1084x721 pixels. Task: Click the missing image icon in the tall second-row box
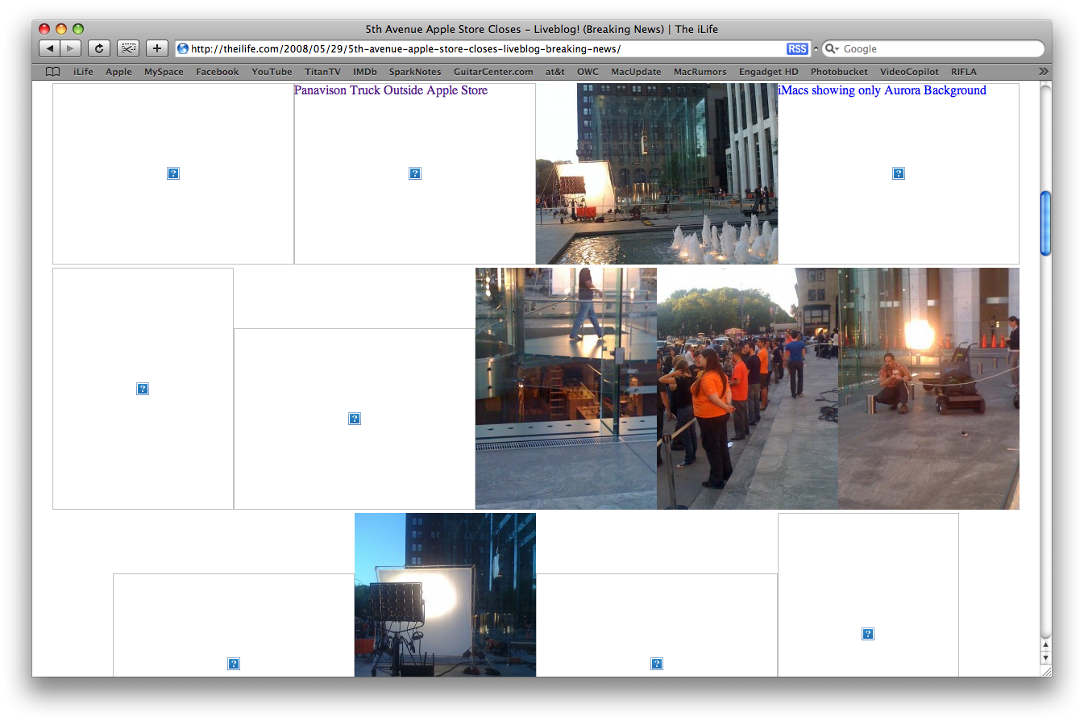click(x=143, y=389)
